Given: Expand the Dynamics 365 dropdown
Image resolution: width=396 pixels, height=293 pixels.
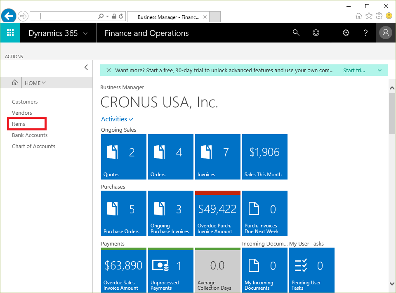Looking at the screenshot, I should point(85,33).
